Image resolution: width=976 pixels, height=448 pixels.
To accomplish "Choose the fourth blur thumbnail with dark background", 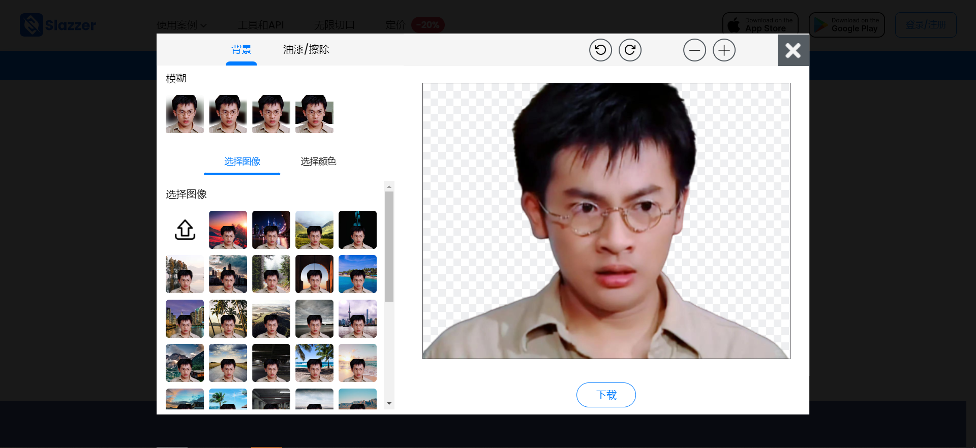I will 314,114.
